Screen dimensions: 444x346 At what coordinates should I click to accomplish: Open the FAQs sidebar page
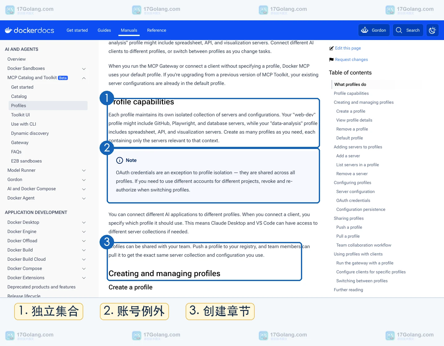(16, 152)
